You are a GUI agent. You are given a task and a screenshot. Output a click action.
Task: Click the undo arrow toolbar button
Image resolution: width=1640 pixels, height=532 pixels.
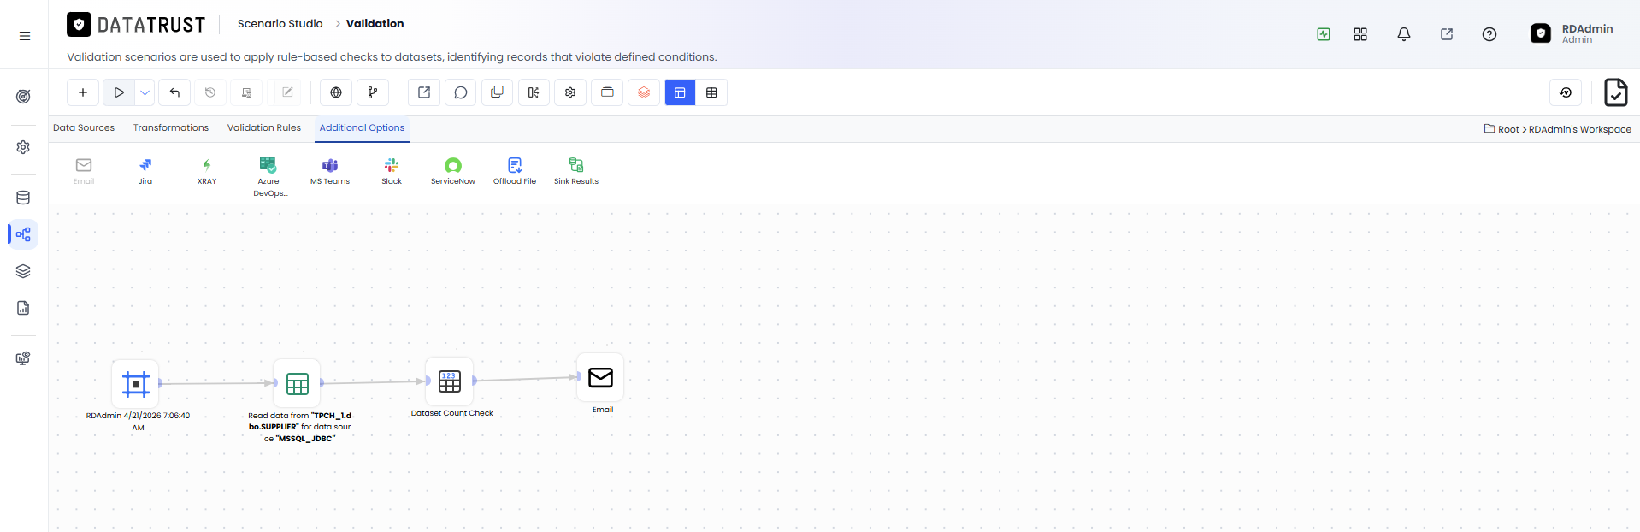point(174,92)
